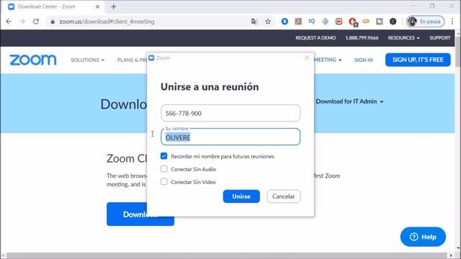Go forward with the browser arrow
This screenshot has height=259, width=461.
[x=22, y=22]
